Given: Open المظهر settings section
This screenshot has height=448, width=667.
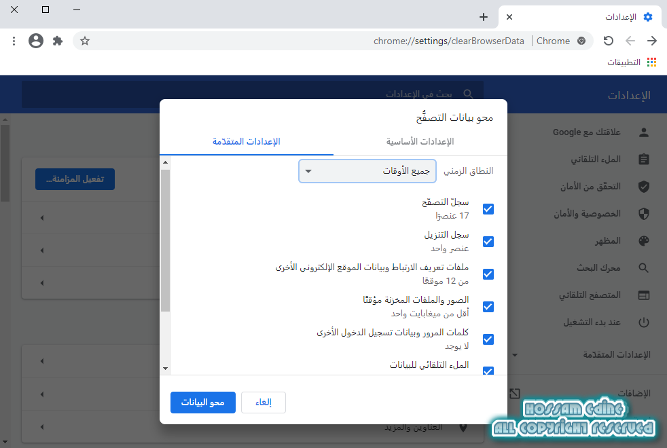Looking at the screenshot, I should (x=607, y=241).
